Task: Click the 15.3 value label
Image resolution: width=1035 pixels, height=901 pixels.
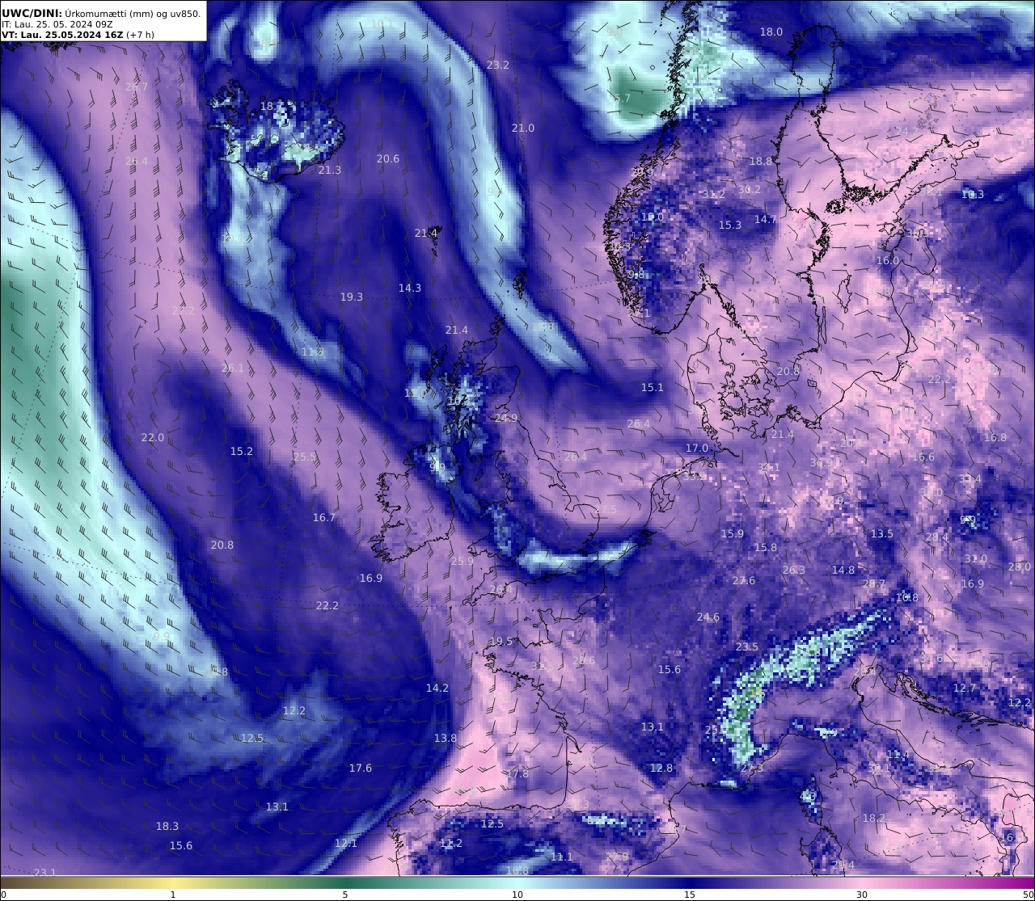Action: coord(730,225)
